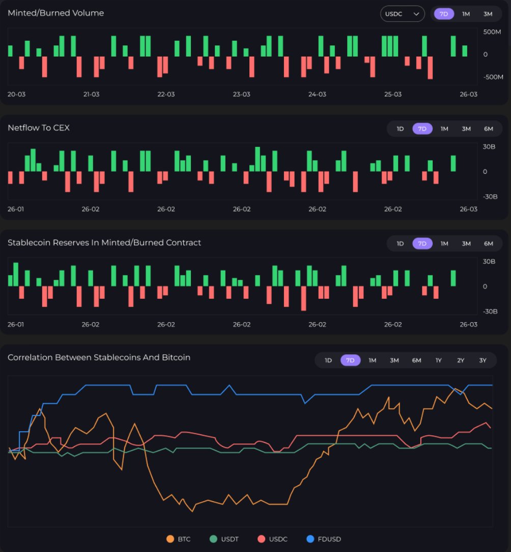Toggle USDC series via red legend dot
The image size is (511, 552).
point(262,539)
